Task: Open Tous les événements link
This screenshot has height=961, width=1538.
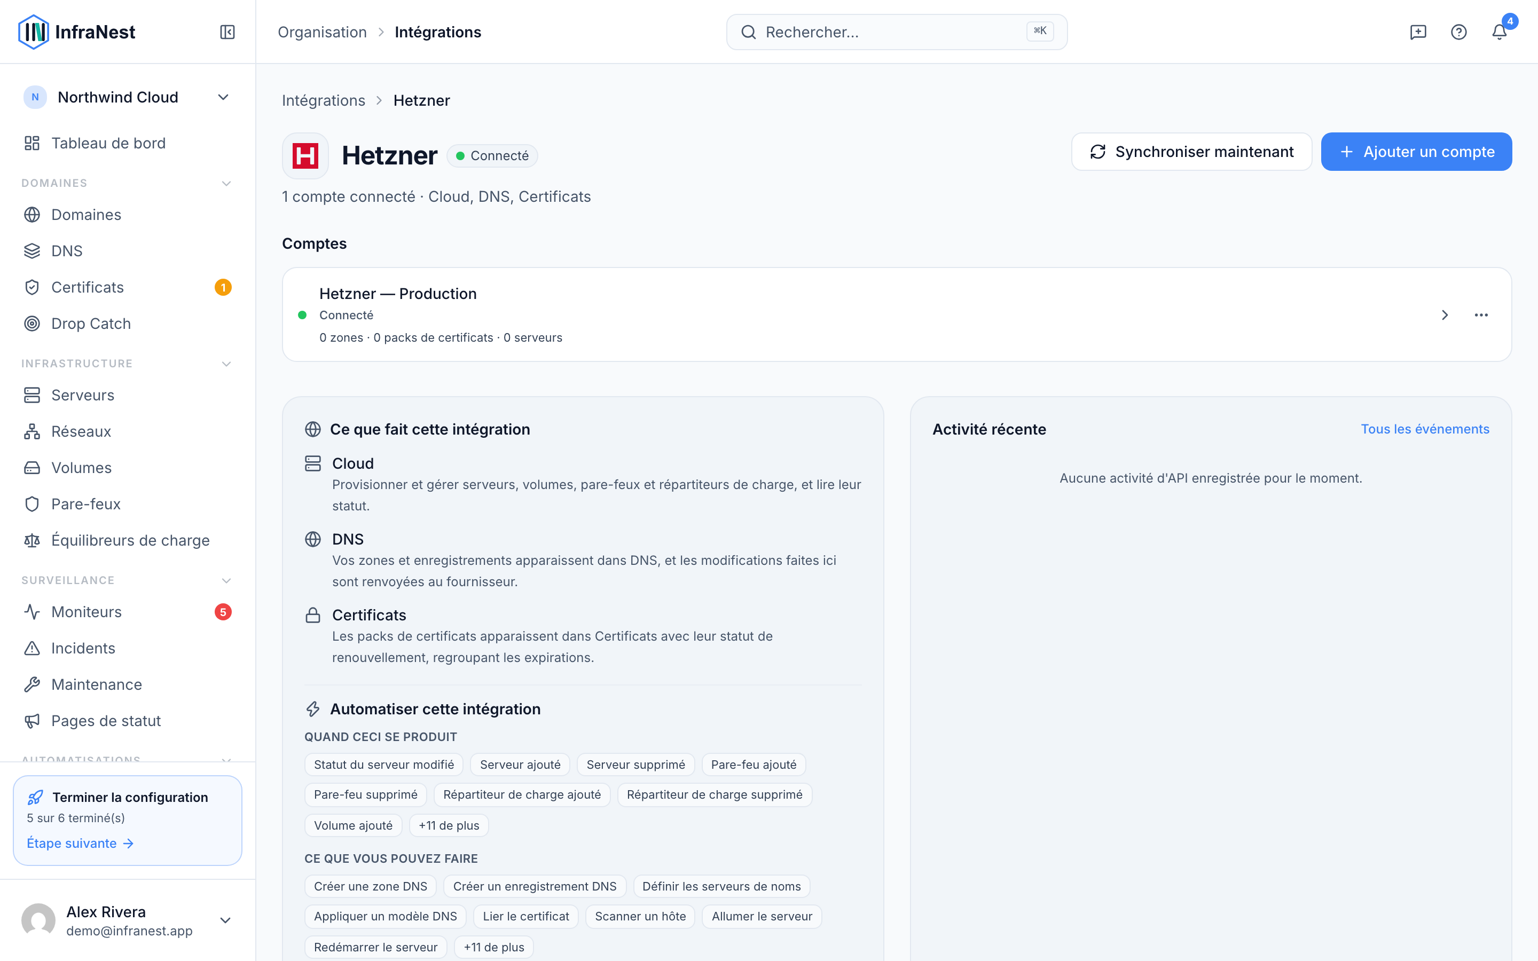Action: [x=1425, y=429]
